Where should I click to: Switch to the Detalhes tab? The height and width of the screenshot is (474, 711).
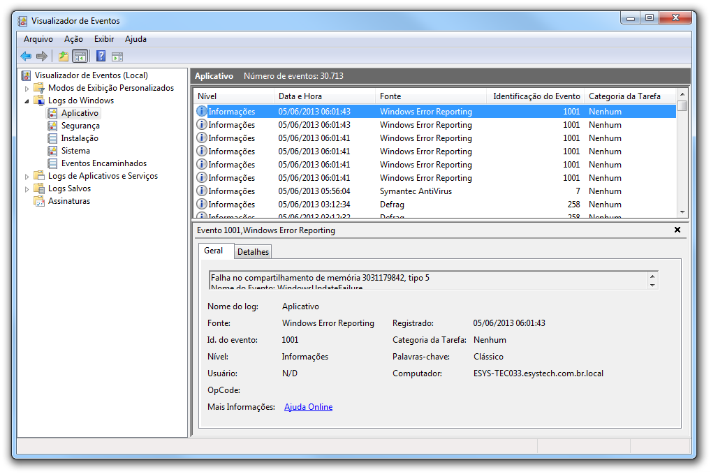click(253, 252)
